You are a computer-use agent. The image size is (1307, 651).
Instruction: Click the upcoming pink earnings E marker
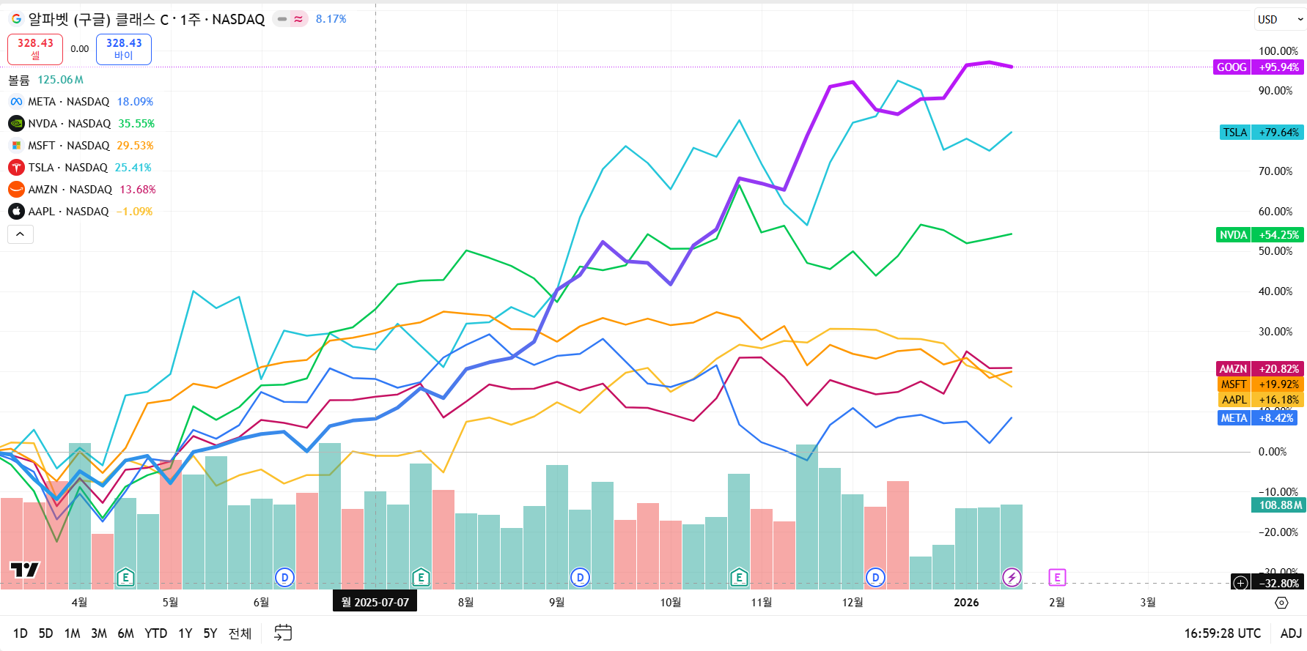1056,578
